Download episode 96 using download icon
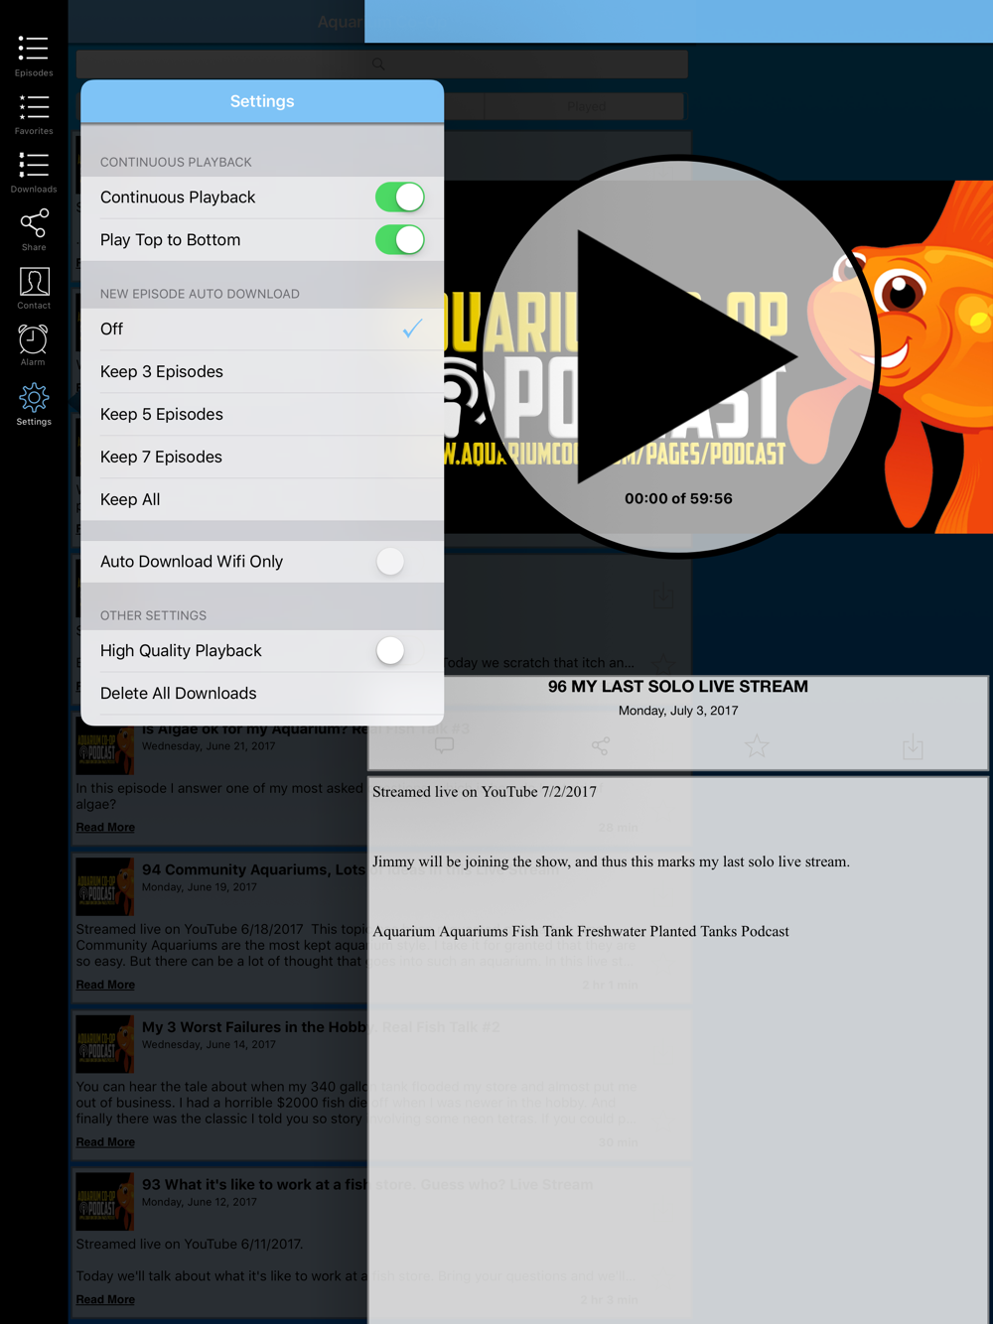 coord(913,746)
